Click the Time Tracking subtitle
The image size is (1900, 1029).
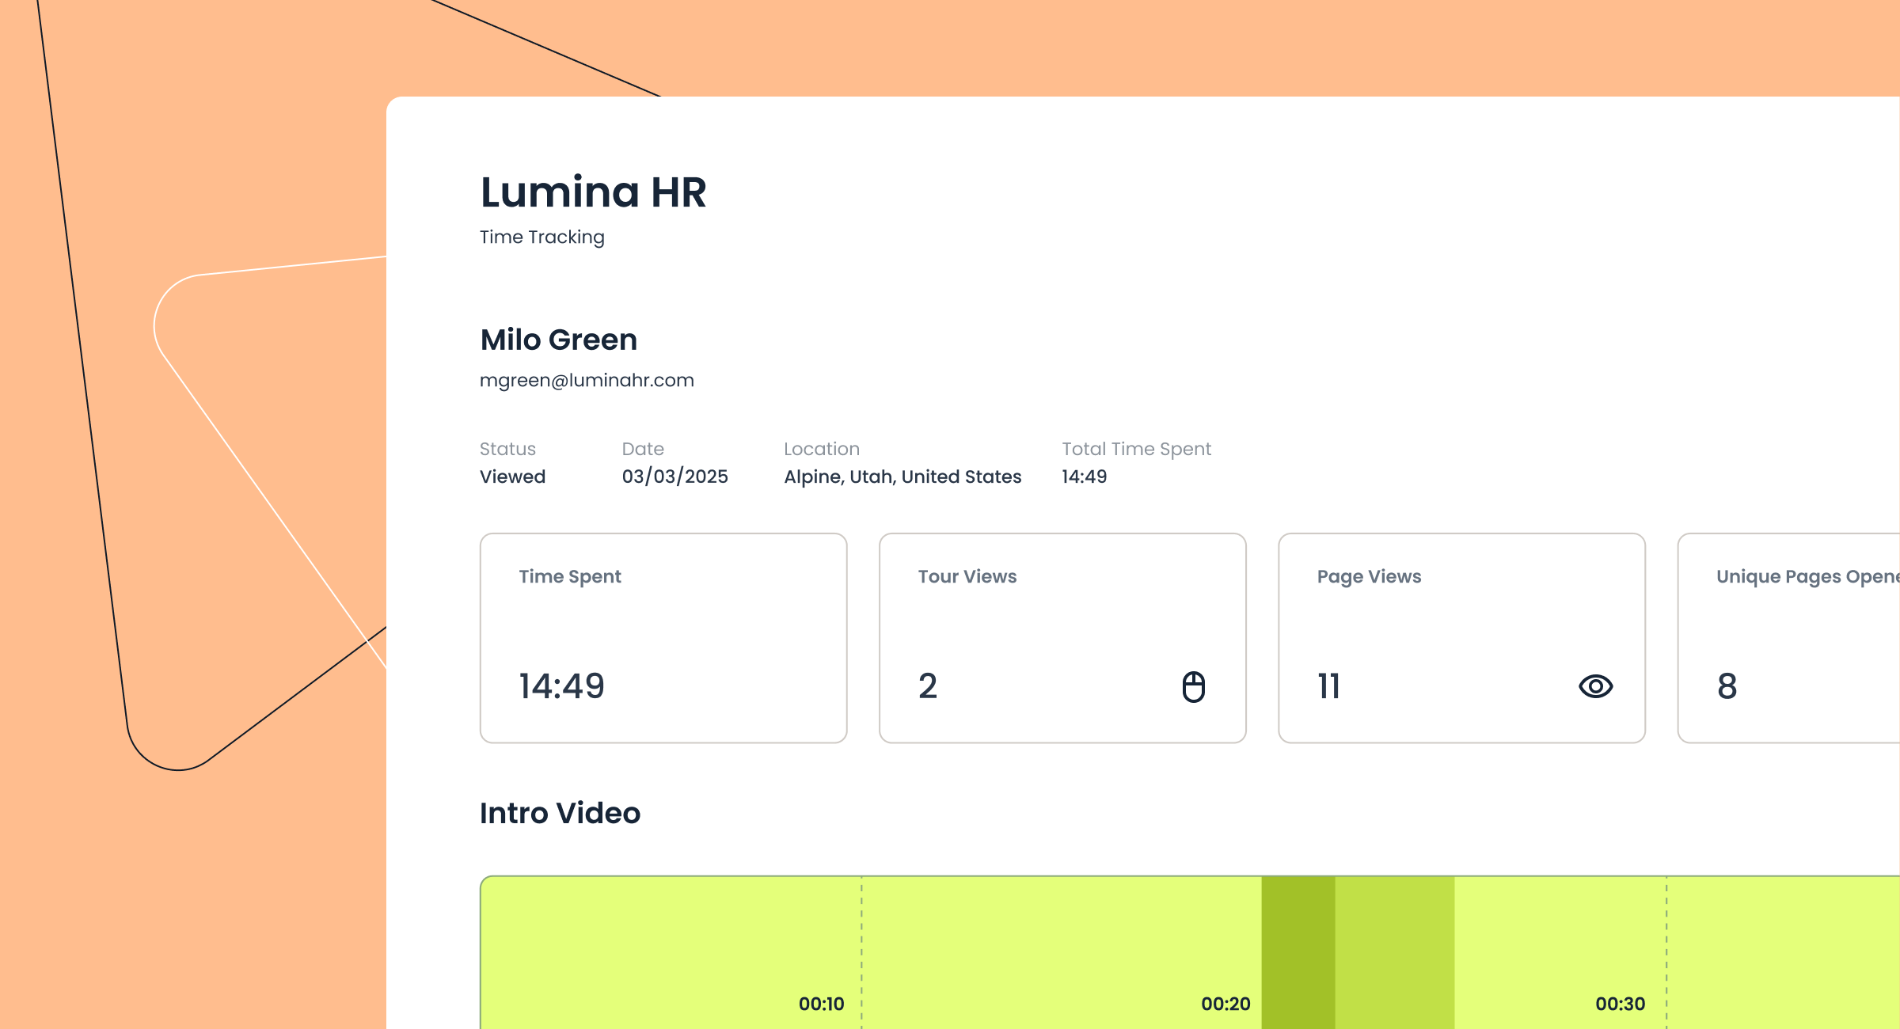541,237
